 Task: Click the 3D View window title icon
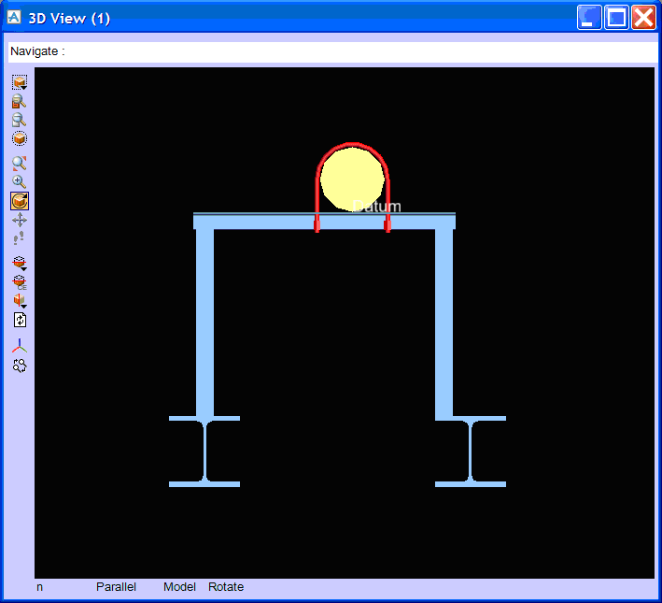[x=14, y=18]
